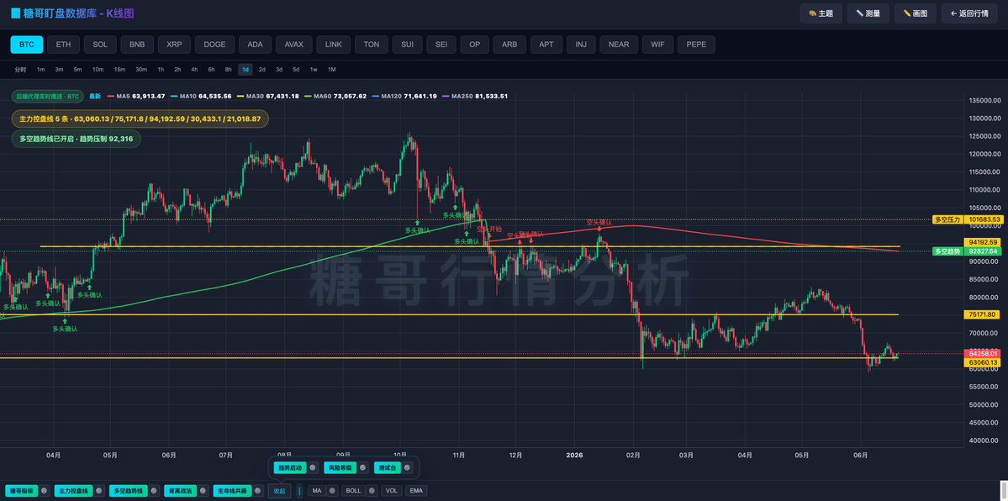
Task: Toggle the 背离战法 indicator
Action: tap(181, 491)
